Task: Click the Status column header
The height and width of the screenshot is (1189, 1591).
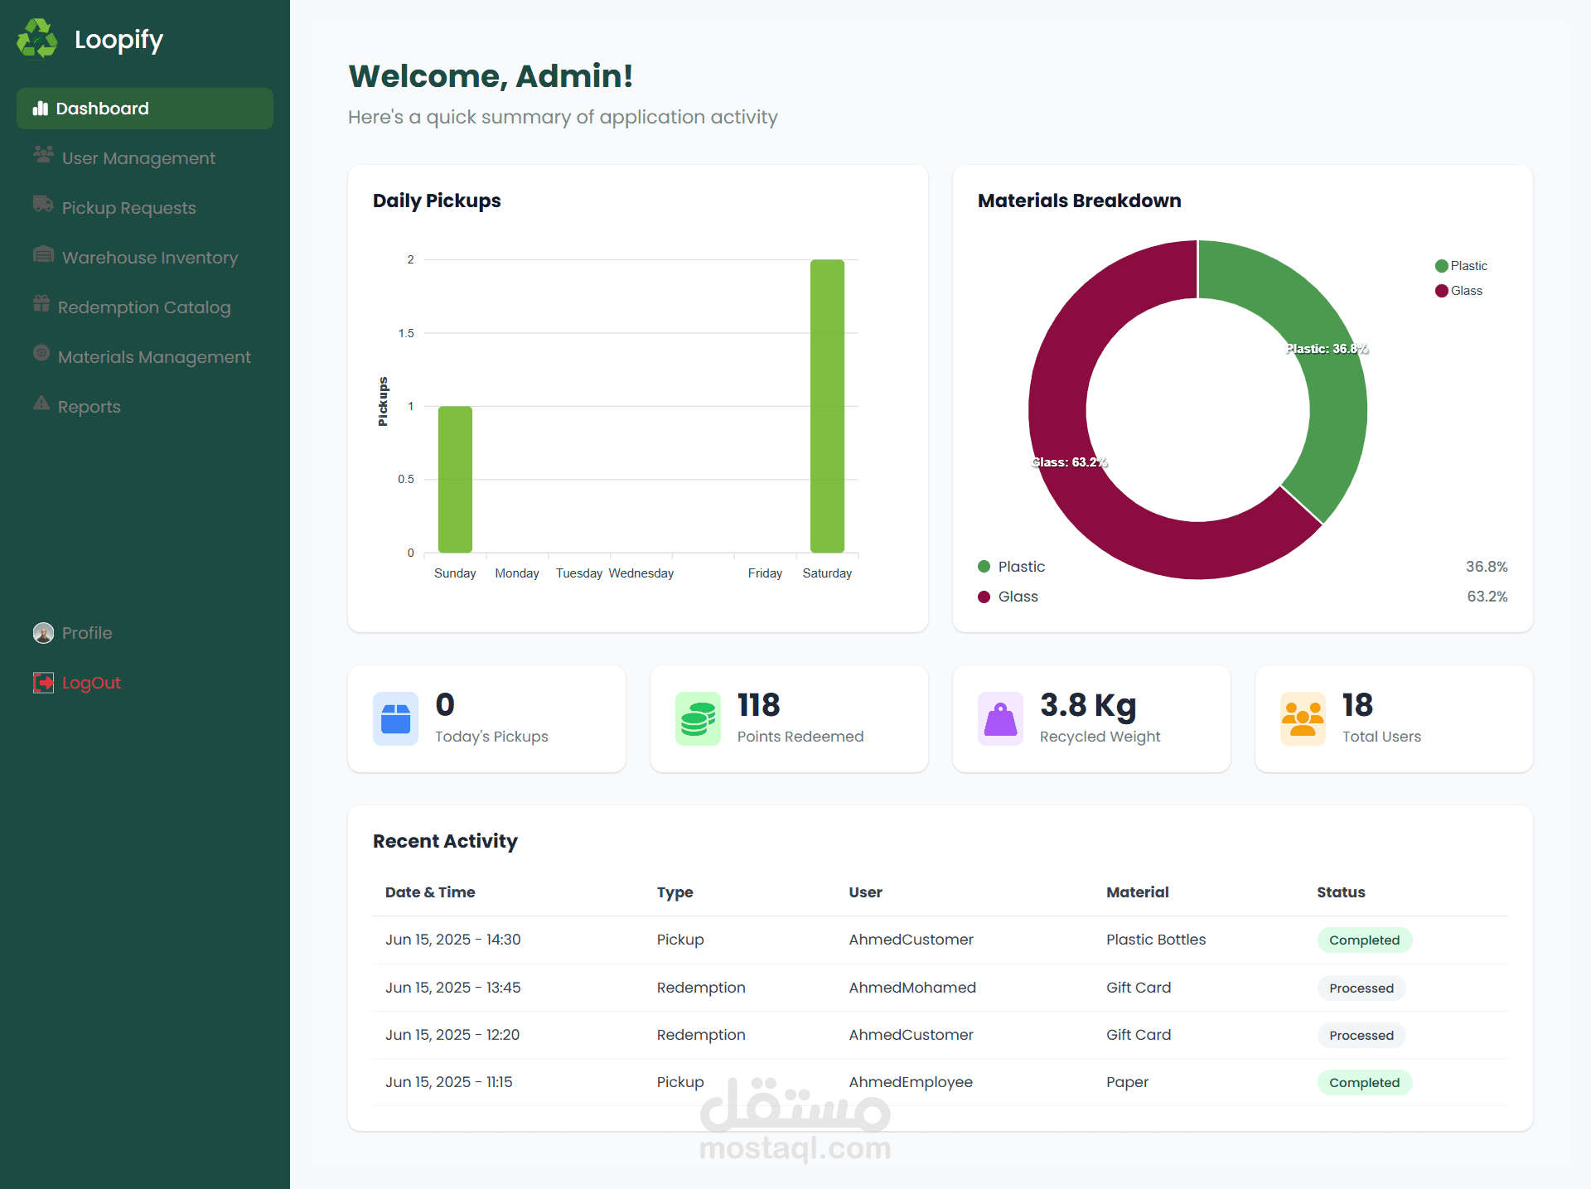Action: (x=1341, y=892)
